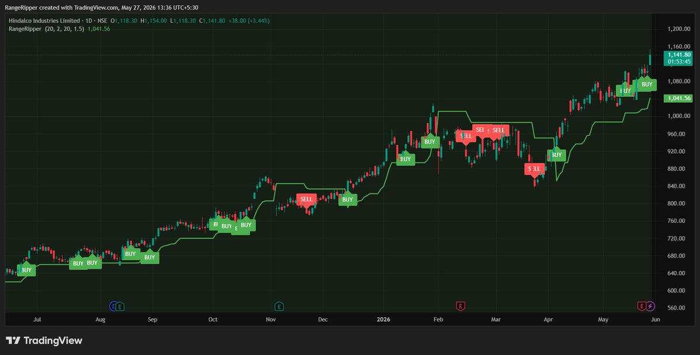Screen dimensions: 700x355
Task: Click the BUY signal in mid-December
Action: click(347, 199)
